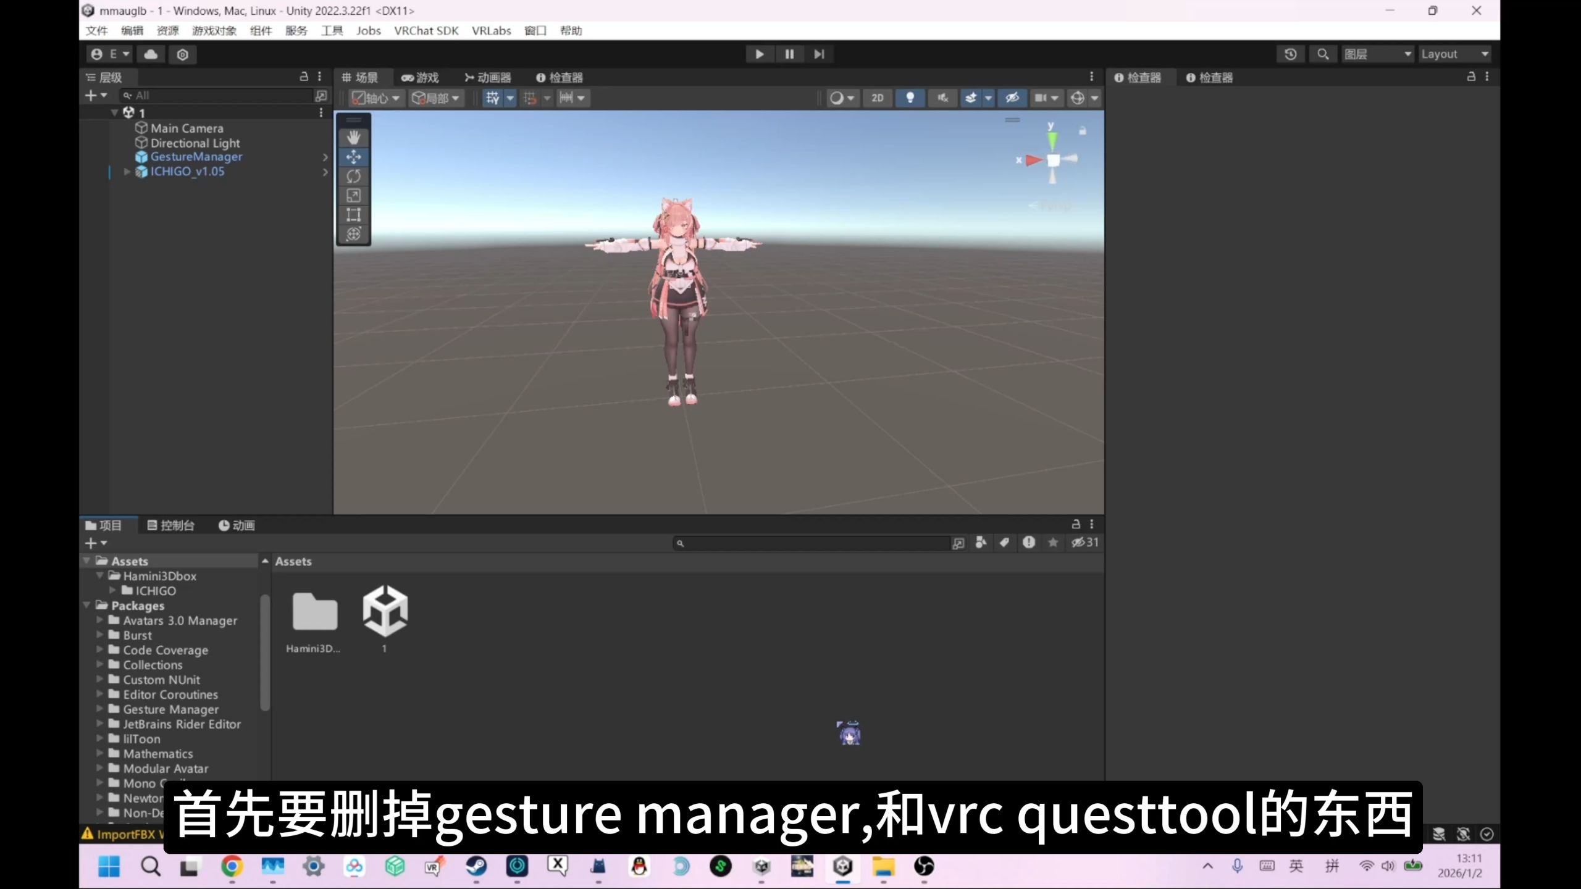Click the Step frame button

pyautogui.click(x=819, y=54)
